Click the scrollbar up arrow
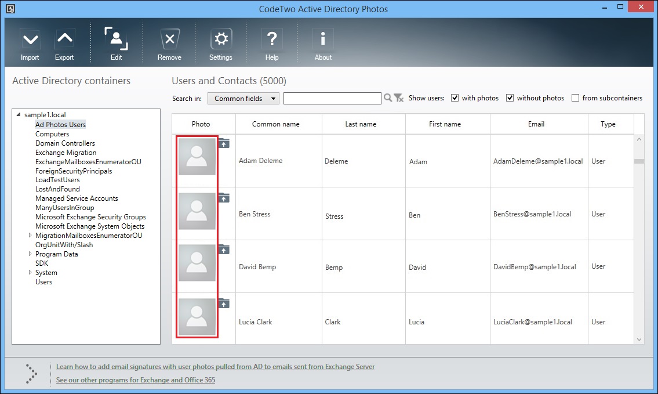658x394 pixels. tap(639, 139)
